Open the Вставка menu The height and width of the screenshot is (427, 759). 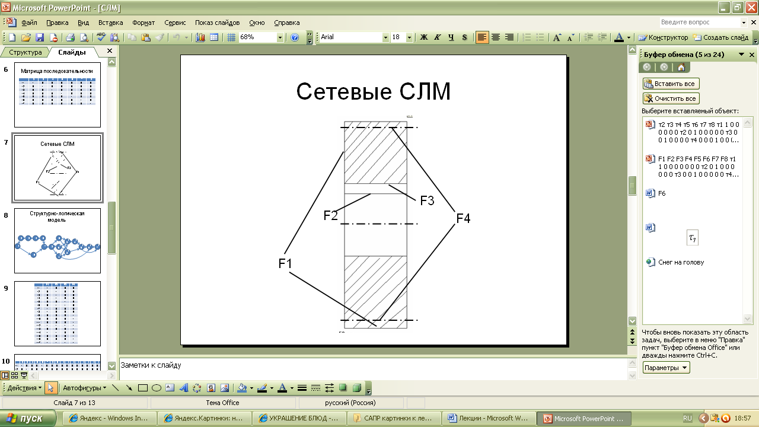110,23
